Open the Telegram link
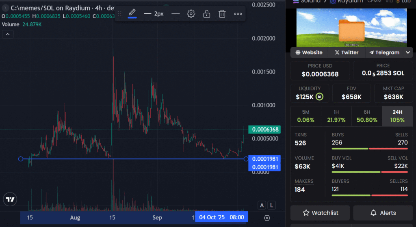 point(384,52)
